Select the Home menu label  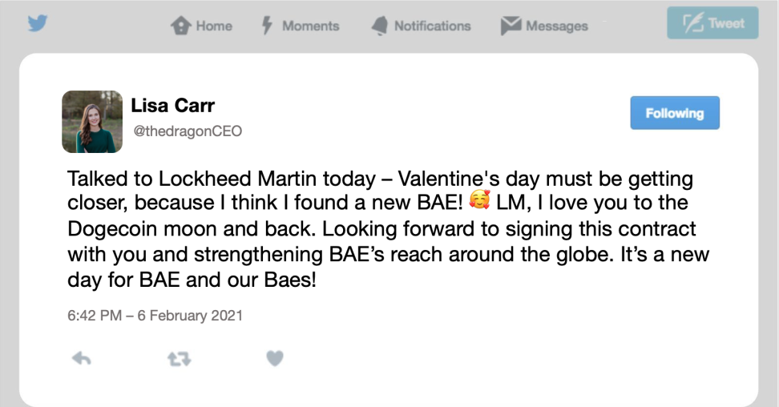(214, 26)
